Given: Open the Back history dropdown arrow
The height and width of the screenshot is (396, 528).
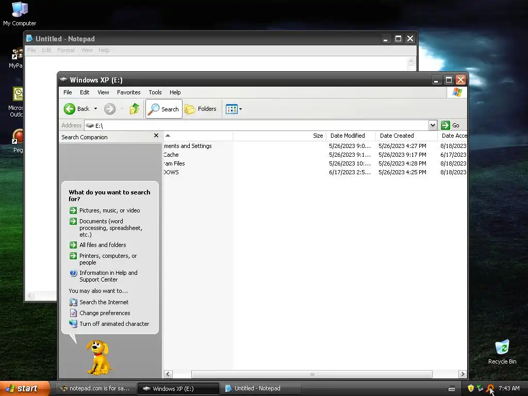Looking at the screenshot, I should coord(95,109).
